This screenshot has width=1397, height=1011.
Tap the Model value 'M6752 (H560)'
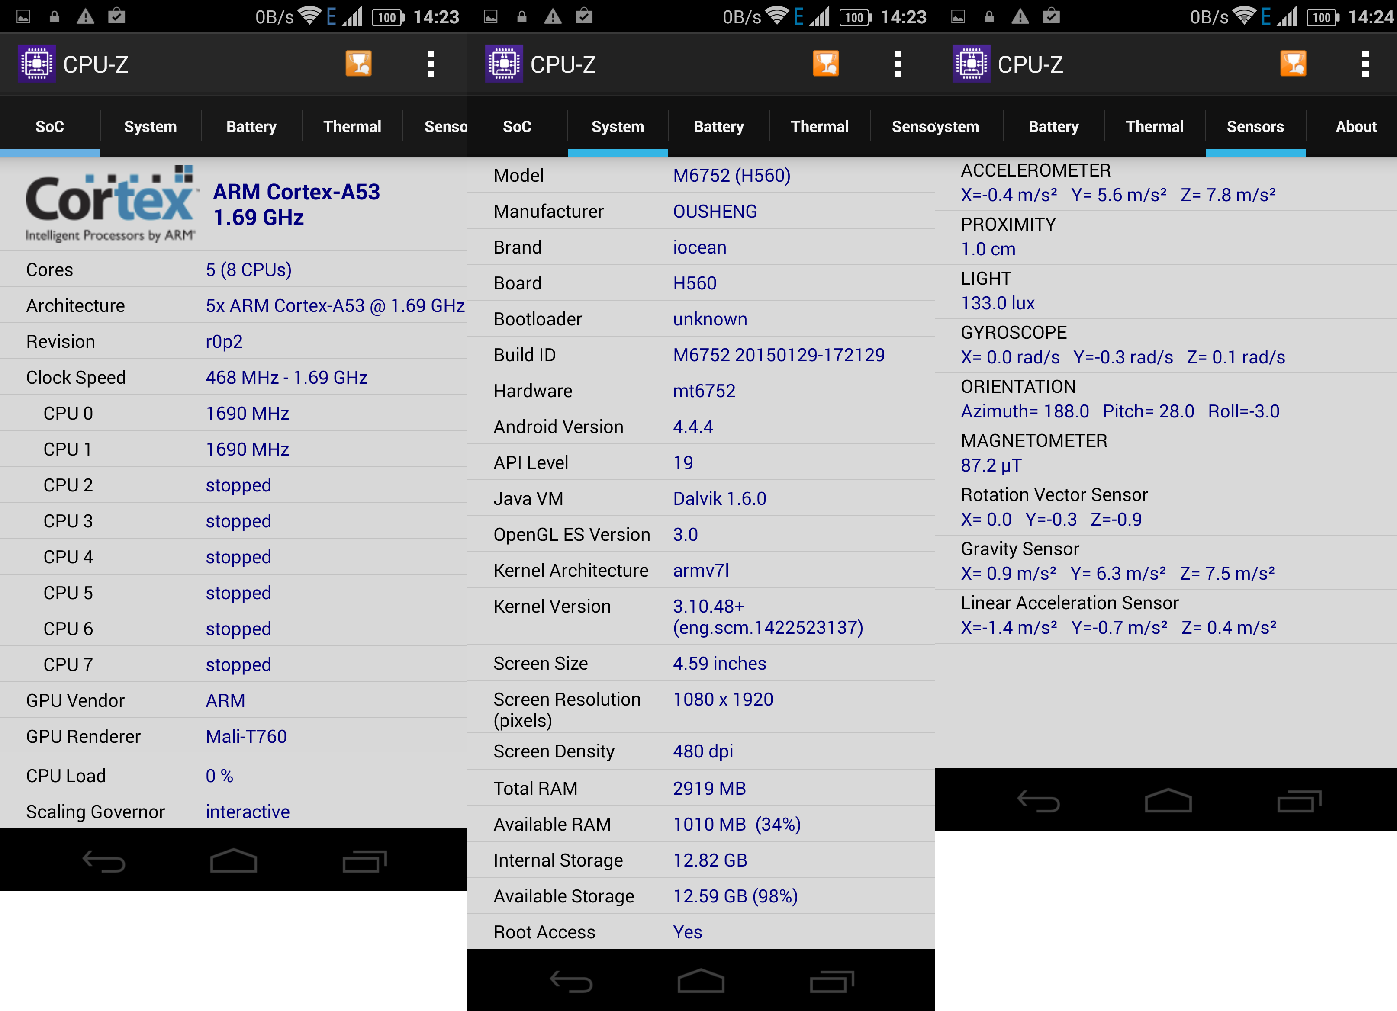click(x=732, y=176)
